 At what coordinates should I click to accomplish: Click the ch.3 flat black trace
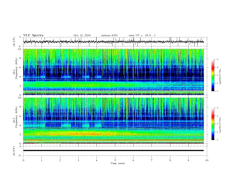click(x=113, y=151)
